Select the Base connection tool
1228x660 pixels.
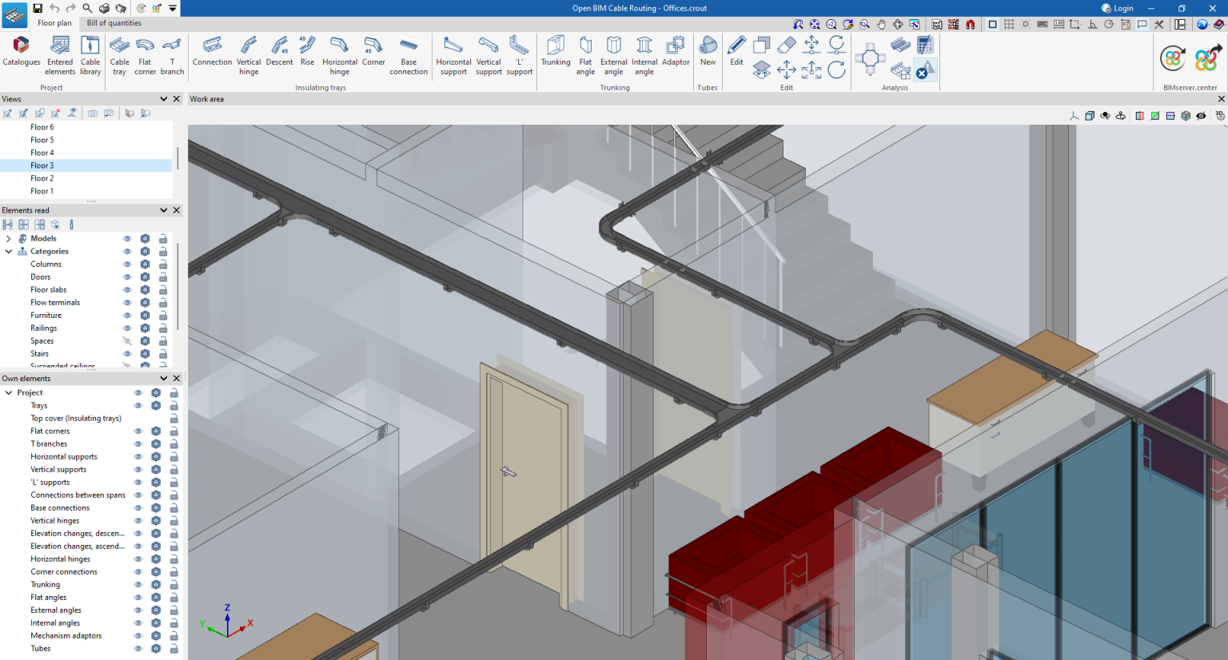(x=409, y=54)
